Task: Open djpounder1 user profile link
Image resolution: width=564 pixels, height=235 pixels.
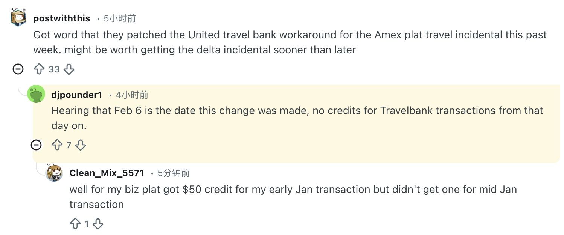Action: (76, 95)
